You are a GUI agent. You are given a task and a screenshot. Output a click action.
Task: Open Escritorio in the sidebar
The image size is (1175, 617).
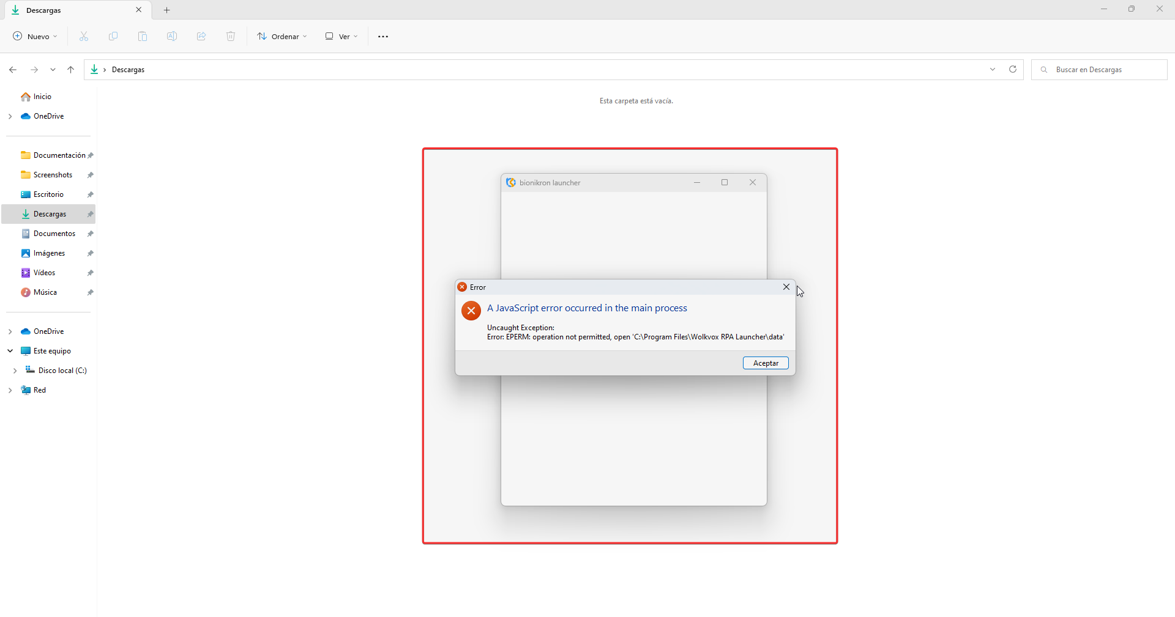coord(48,194)
